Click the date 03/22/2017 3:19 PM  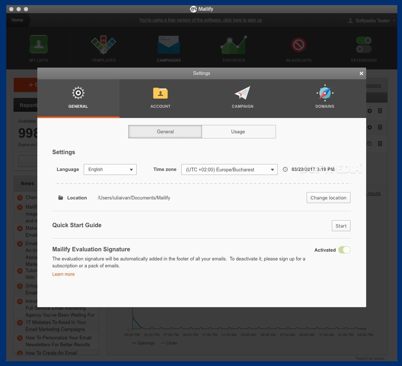click(313, 169)
